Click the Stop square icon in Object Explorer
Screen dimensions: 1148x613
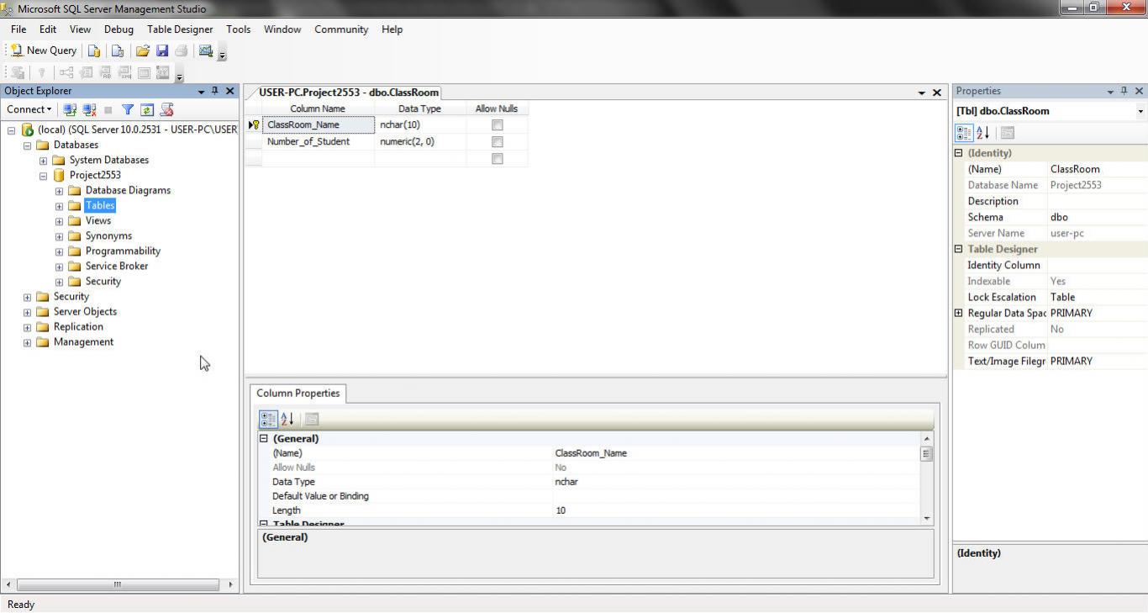(x=108, y=110)
